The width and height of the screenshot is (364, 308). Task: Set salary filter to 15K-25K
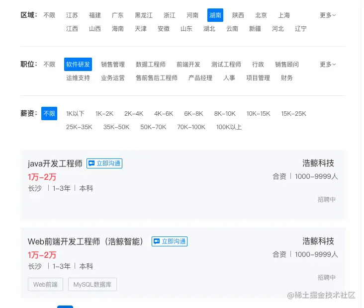pos(294,113)
